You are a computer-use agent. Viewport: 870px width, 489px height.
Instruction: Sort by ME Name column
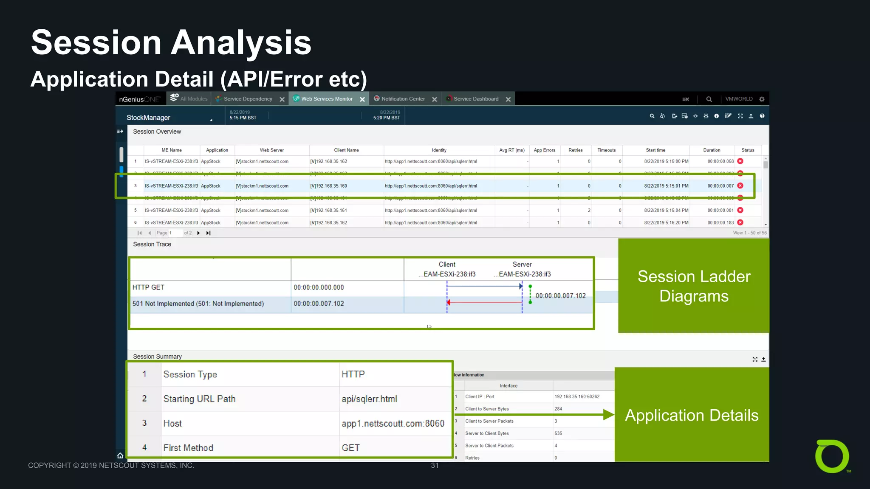pos(172,150)
